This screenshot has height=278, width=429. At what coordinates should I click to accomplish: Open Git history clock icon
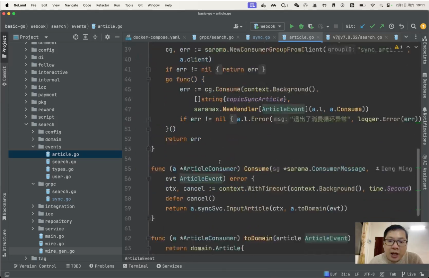click(x=391, y=26)
